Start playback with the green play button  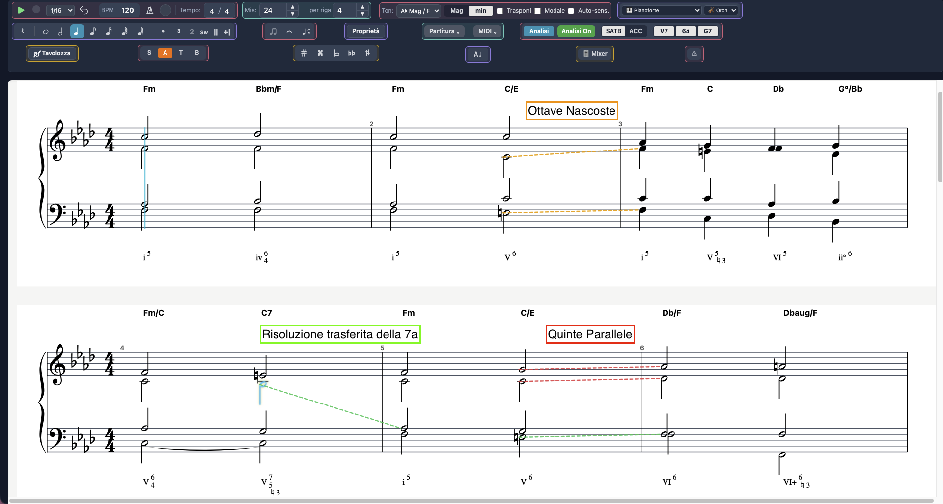pyautogui.click(x=21, y=10)
